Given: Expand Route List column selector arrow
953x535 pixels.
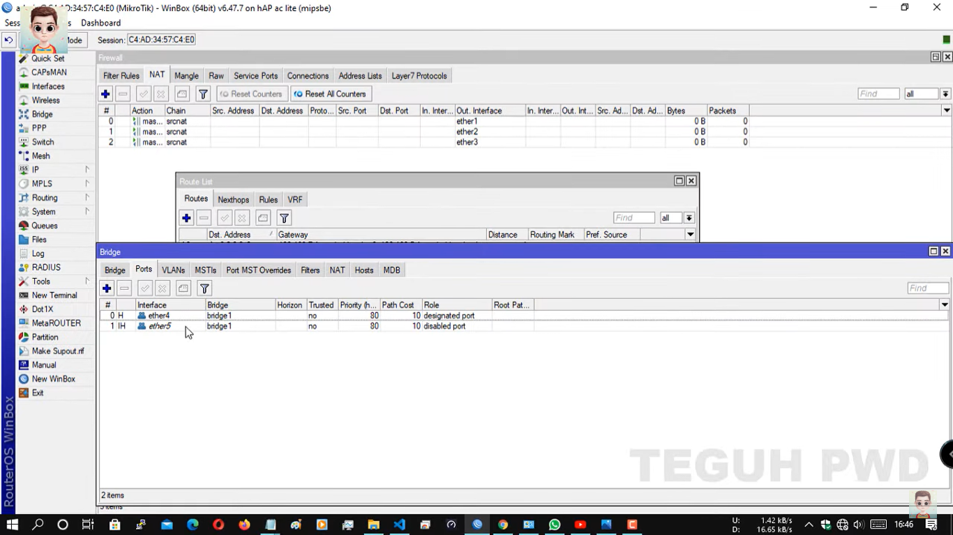Looking at the screenshot, I should click(691, 235).
